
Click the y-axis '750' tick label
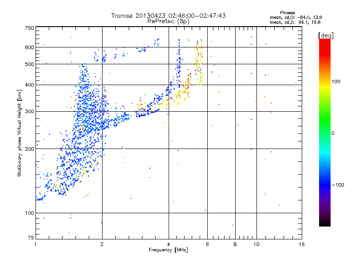29,28
